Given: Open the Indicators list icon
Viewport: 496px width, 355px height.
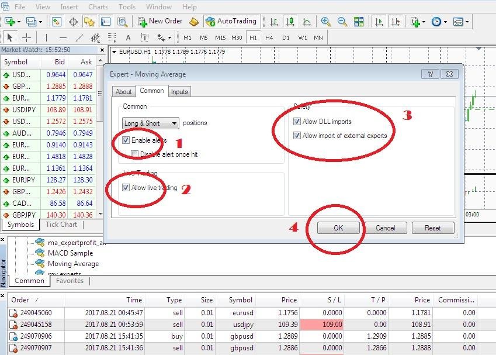Looking at the screenshot, I should 415,22.
